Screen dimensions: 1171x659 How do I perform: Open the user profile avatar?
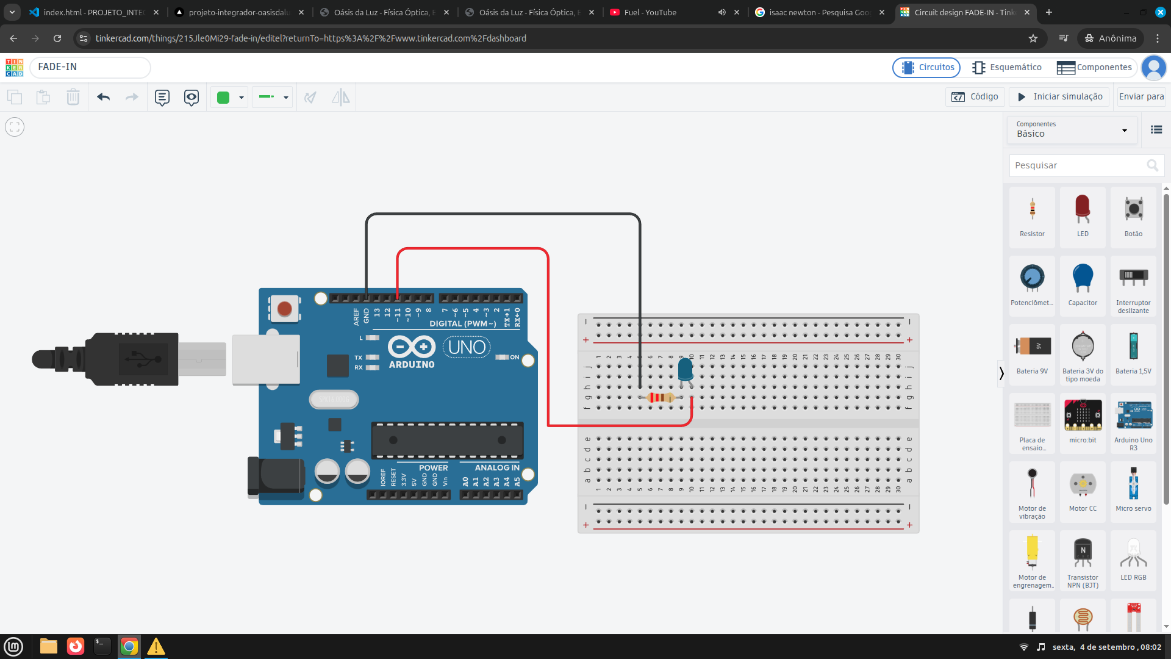[1153, 67]
